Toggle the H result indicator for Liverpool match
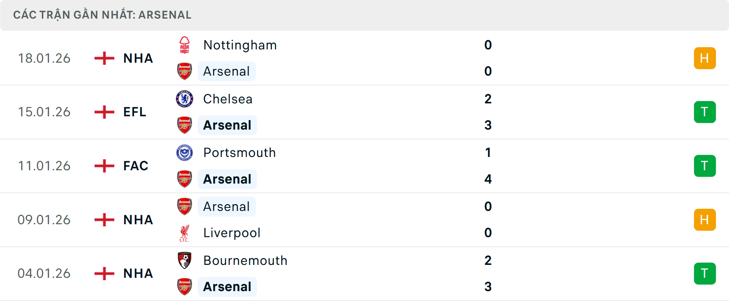 click(x=705, y=220)
